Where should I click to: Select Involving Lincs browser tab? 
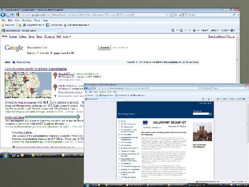point(104,99)
